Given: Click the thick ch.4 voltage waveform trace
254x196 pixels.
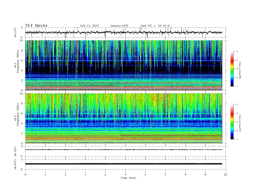Looking at the screenshot, I should coord(123,164).
